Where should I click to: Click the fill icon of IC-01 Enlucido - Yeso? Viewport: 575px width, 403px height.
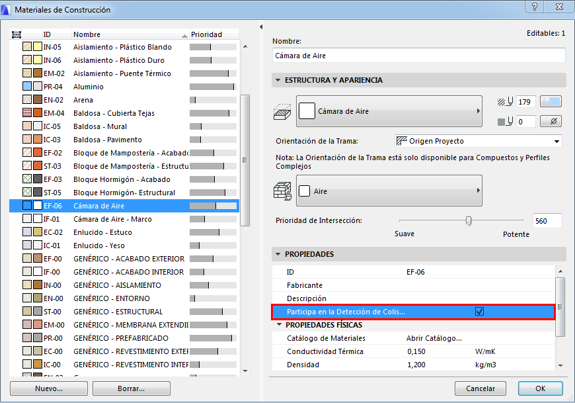(x=27, y=246)
